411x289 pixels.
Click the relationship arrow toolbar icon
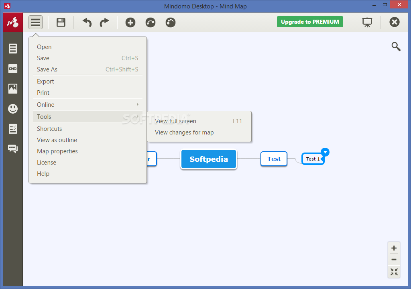(x=151, y=22)
